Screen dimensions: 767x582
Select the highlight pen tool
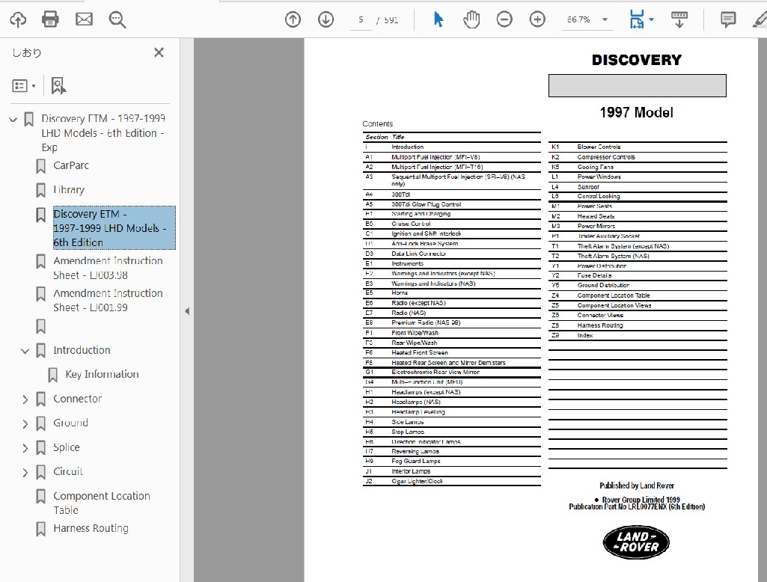click(x=760, y=19)
